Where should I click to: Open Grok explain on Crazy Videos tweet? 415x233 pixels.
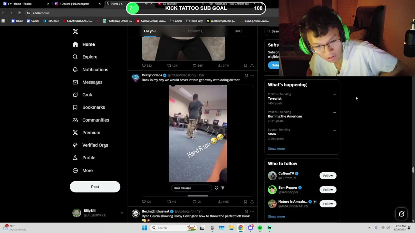246,75
